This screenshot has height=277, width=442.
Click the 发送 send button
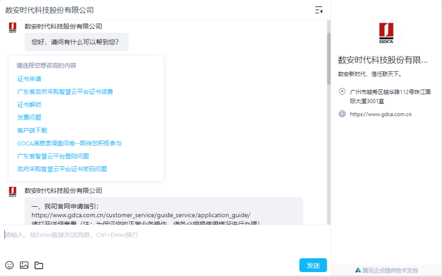click(x=313, y=265)
